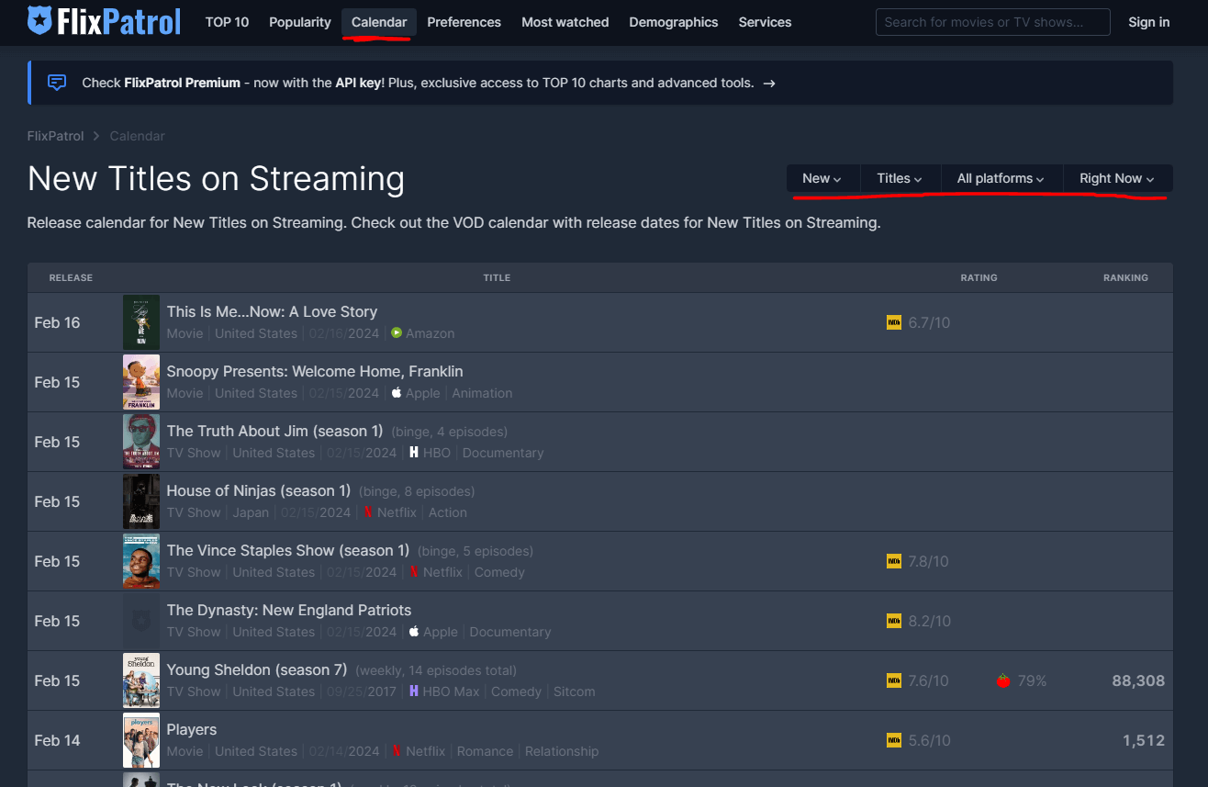Click the Sitcom tag on Young Sheldon row

pos(575,691)
